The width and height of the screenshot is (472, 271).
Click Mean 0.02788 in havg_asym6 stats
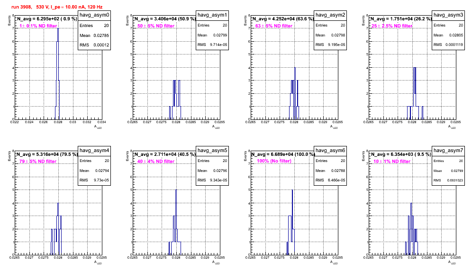coord(330,171)
